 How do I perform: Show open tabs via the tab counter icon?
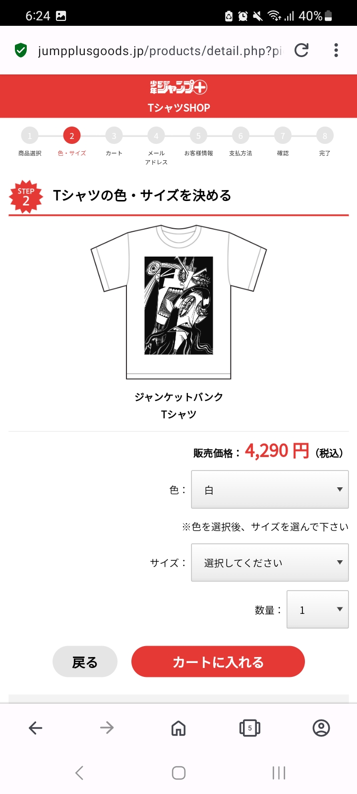250,728
